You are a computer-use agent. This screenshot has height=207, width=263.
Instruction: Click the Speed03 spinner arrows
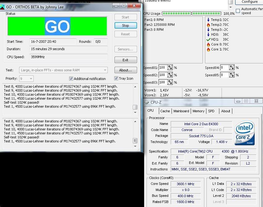coord(170,82)
